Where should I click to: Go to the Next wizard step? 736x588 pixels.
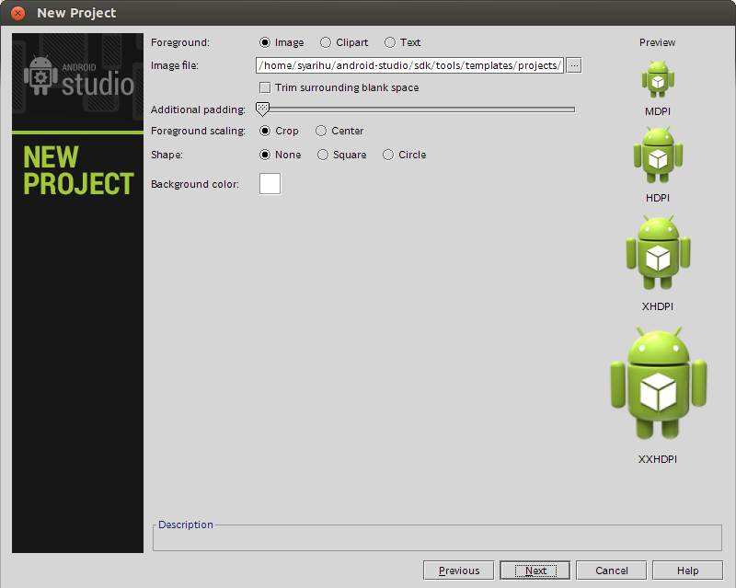(x=535, y=571)
